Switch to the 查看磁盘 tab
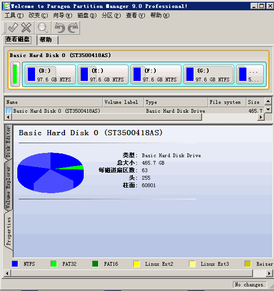Viewport: 274px width, 291px height. pyautogui.click(x=18, y=39)
